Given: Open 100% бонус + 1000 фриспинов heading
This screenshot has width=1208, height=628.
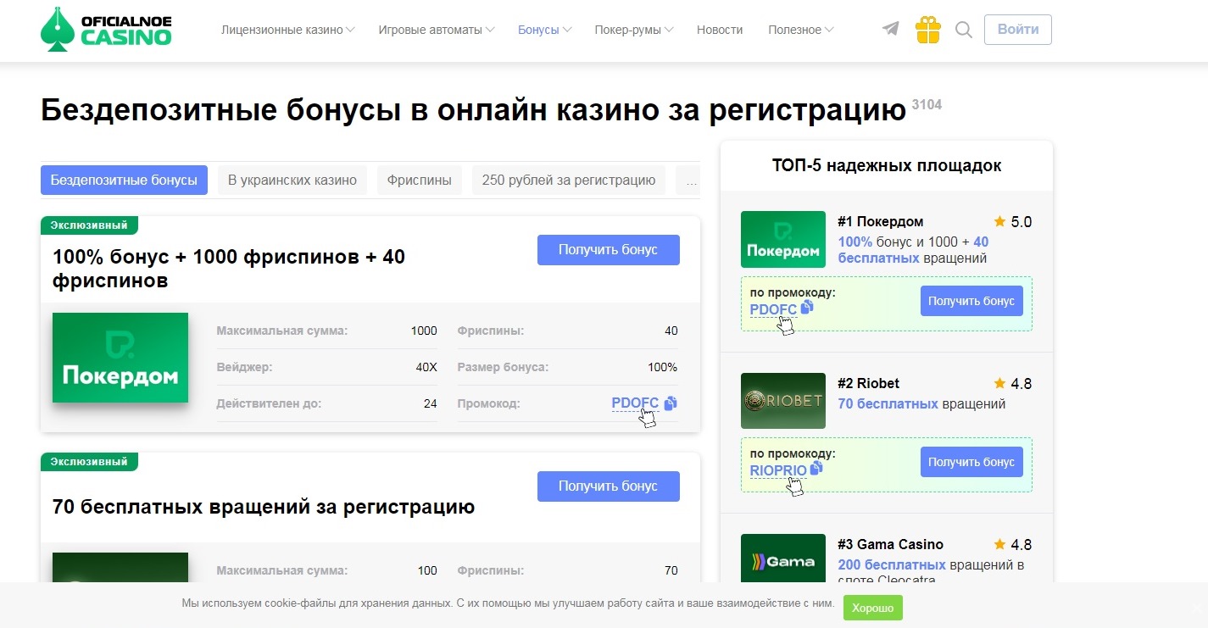Looking at the screenshot, I should [x=229, y=268].
